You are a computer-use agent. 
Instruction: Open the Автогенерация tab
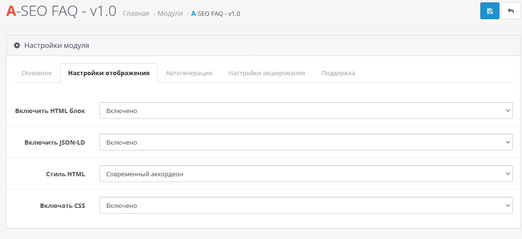point(189,73)
